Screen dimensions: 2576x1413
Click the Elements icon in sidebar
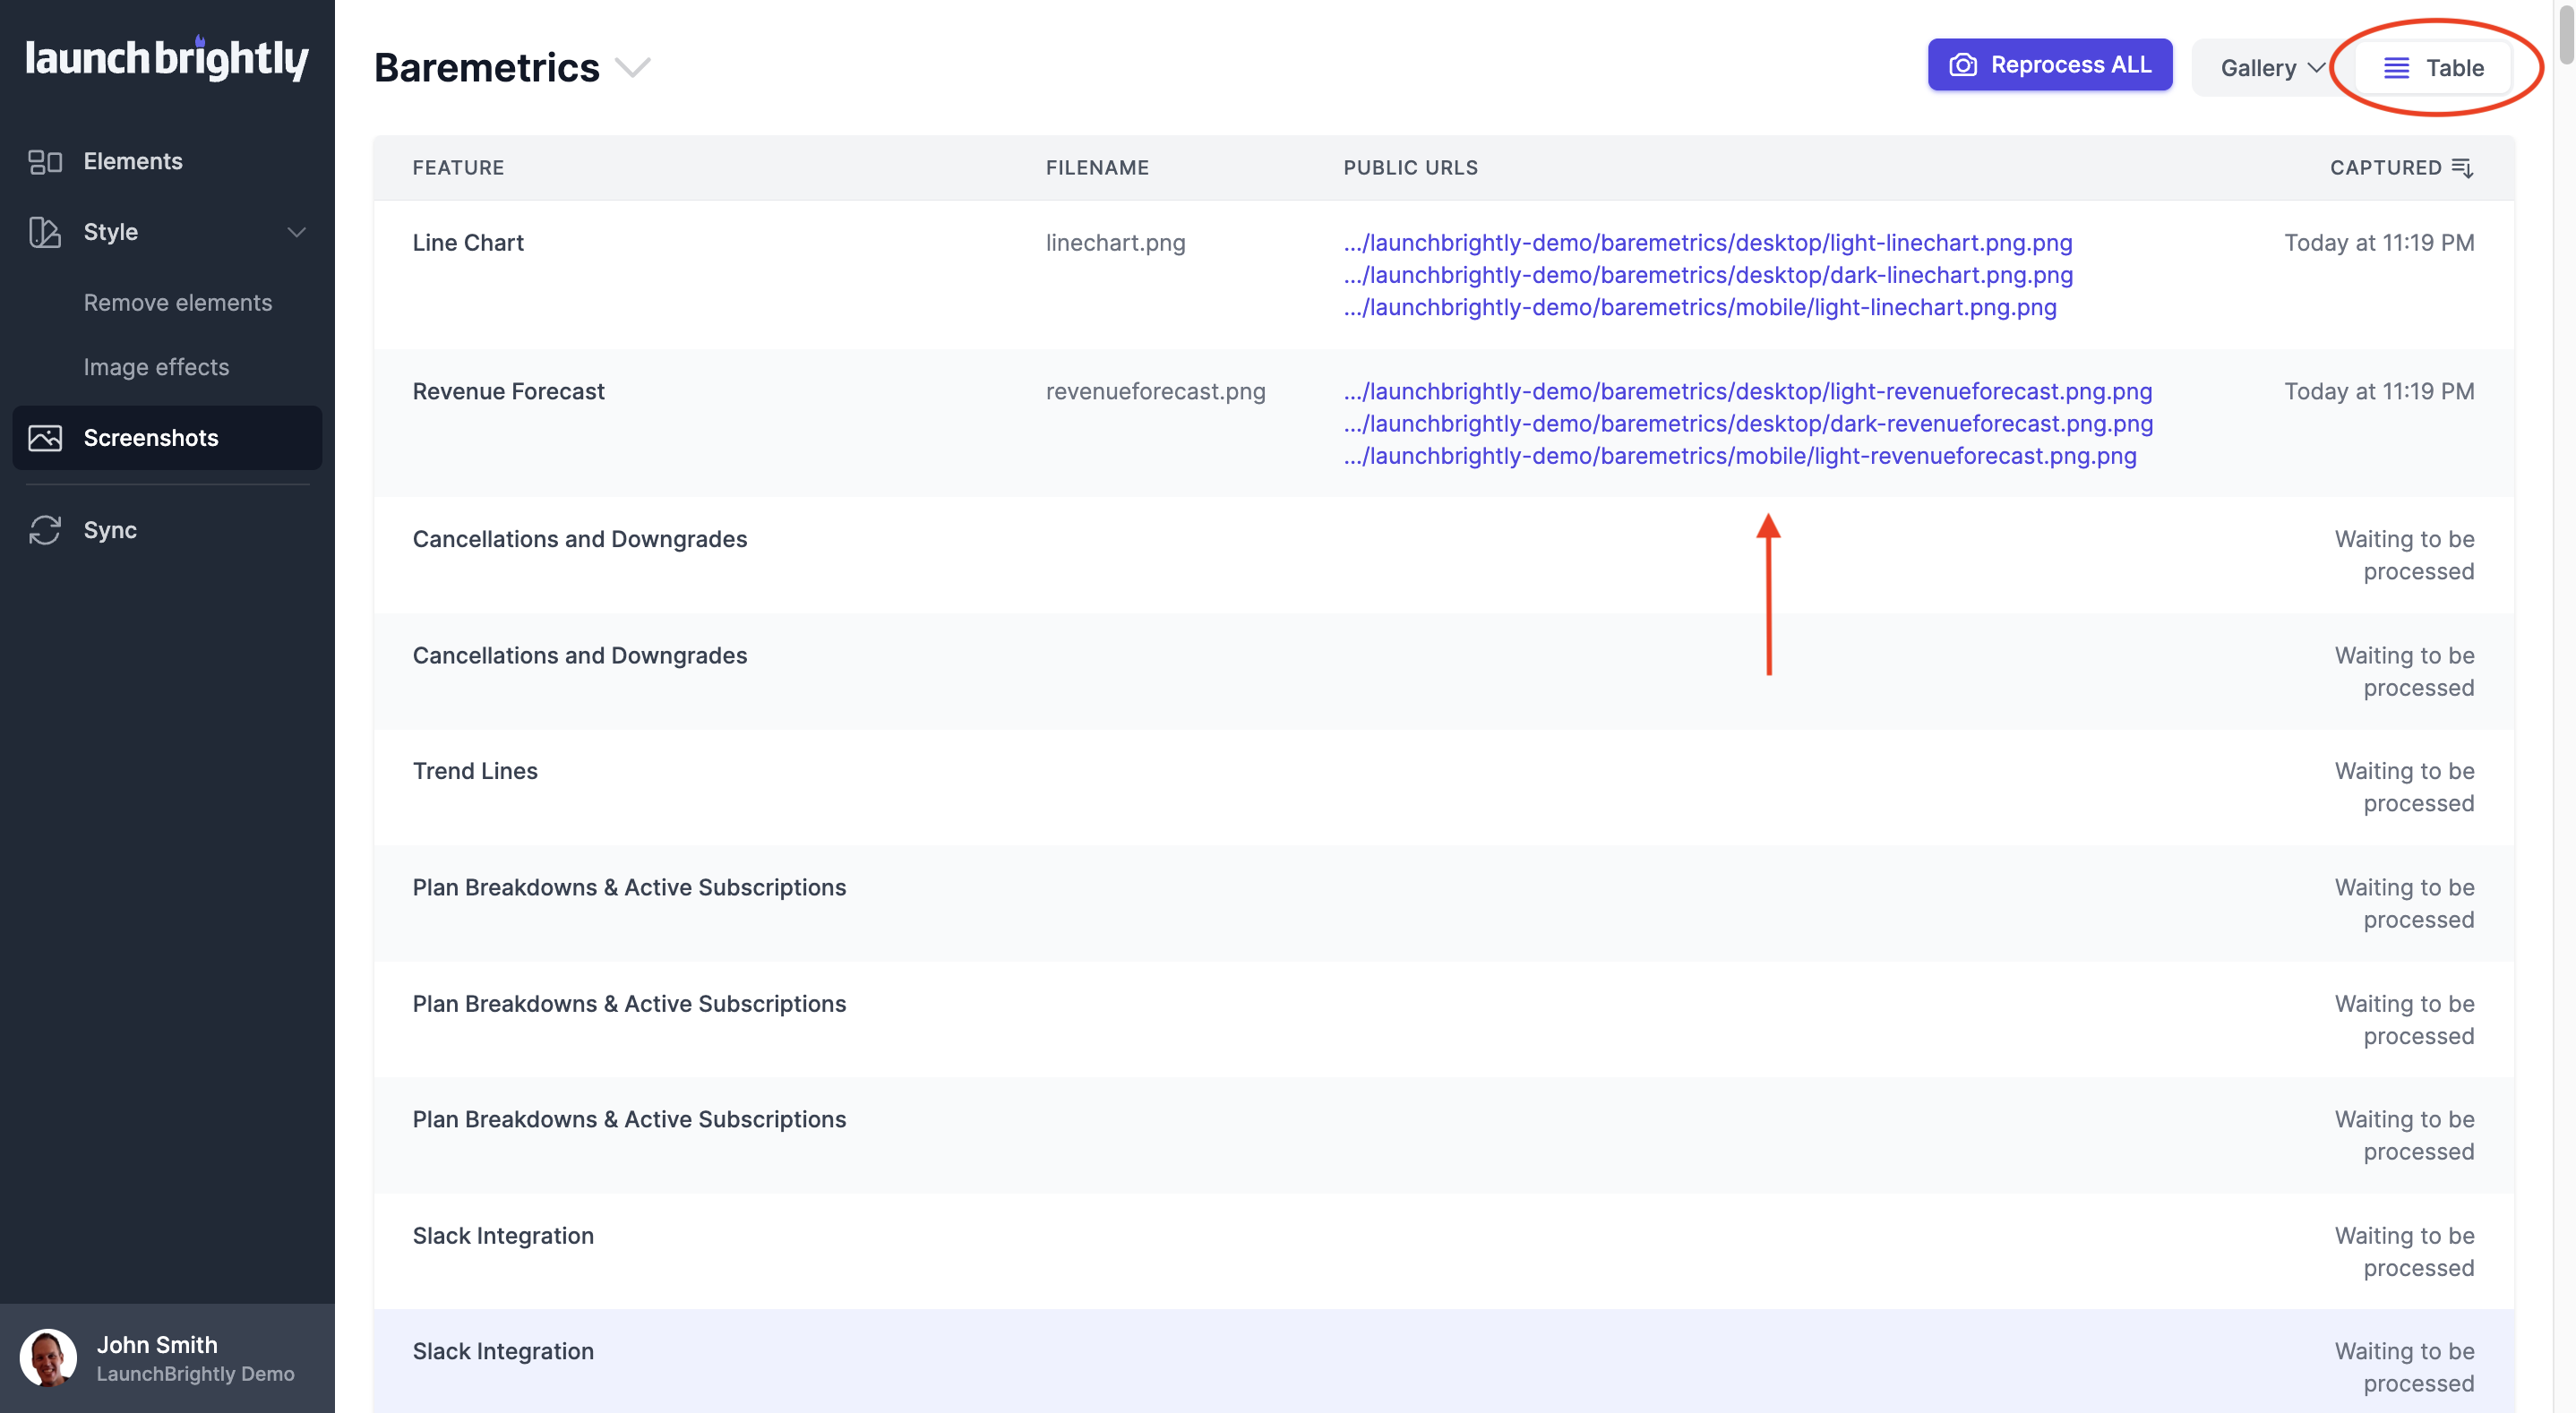click(45, 161)
